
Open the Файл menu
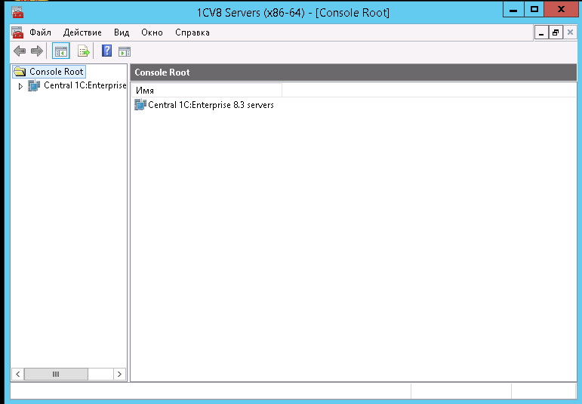tap(40, 32)
